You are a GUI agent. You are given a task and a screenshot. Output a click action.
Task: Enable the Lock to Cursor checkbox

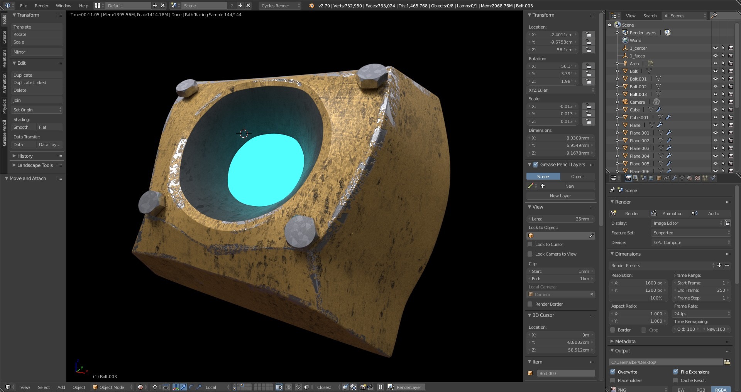530,244
